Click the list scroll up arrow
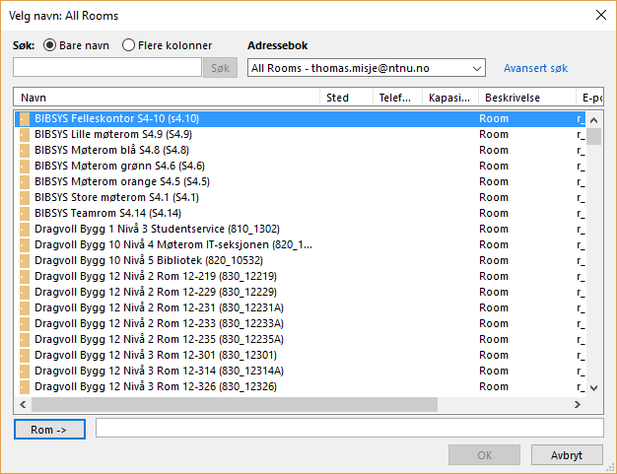Screen dimensions: 617x474 tap(593, 120)
